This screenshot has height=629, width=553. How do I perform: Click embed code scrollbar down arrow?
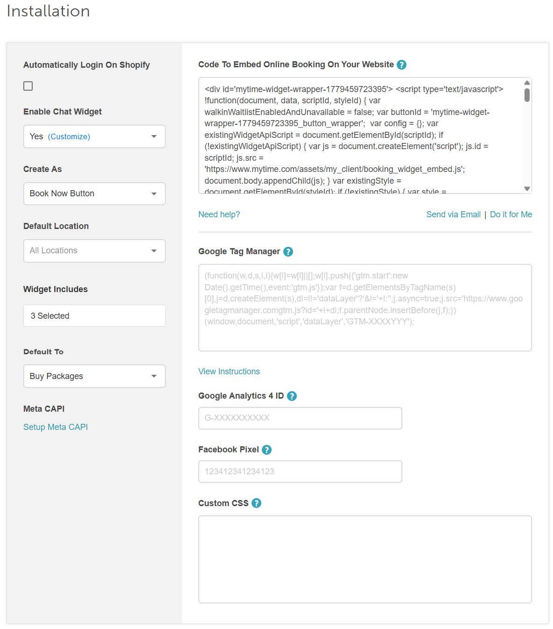click(527, 189)
